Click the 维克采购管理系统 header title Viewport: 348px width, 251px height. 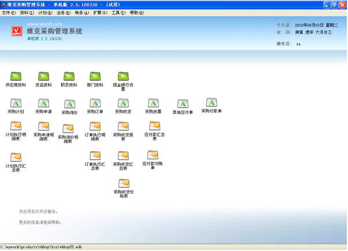point(54,31)
